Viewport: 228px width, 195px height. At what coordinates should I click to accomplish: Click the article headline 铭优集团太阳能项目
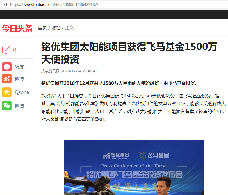coord(129,53)
